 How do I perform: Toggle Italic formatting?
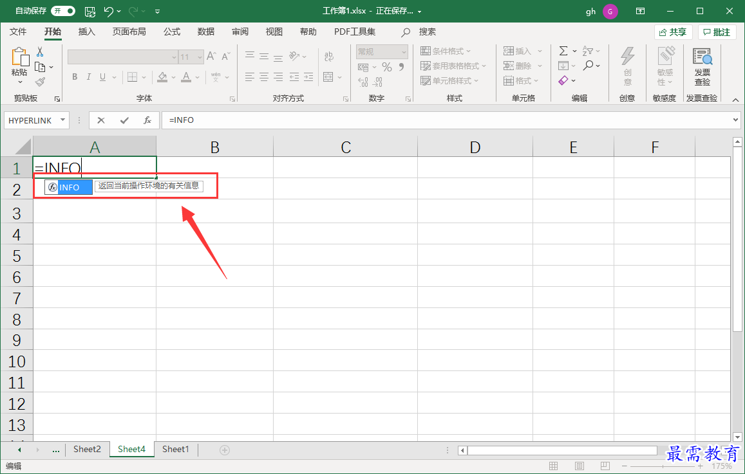coord(88,77)
